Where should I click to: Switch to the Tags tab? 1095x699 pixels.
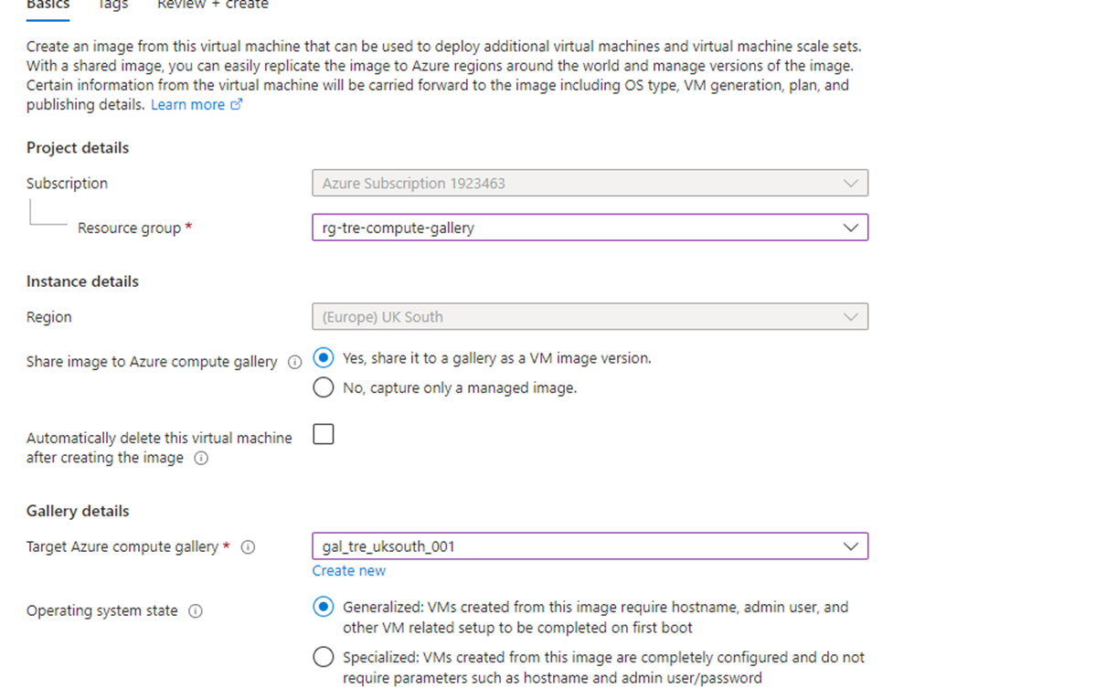click(112, 5)
